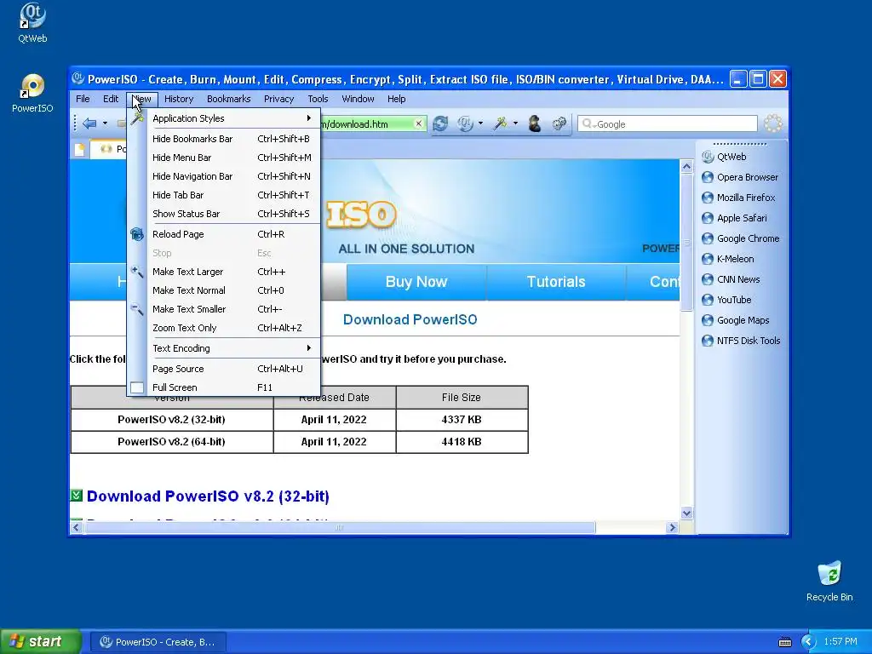This screenshot has width=872, height=654.
Task: Click the keyboard tray icon
Action: [784, 642]
